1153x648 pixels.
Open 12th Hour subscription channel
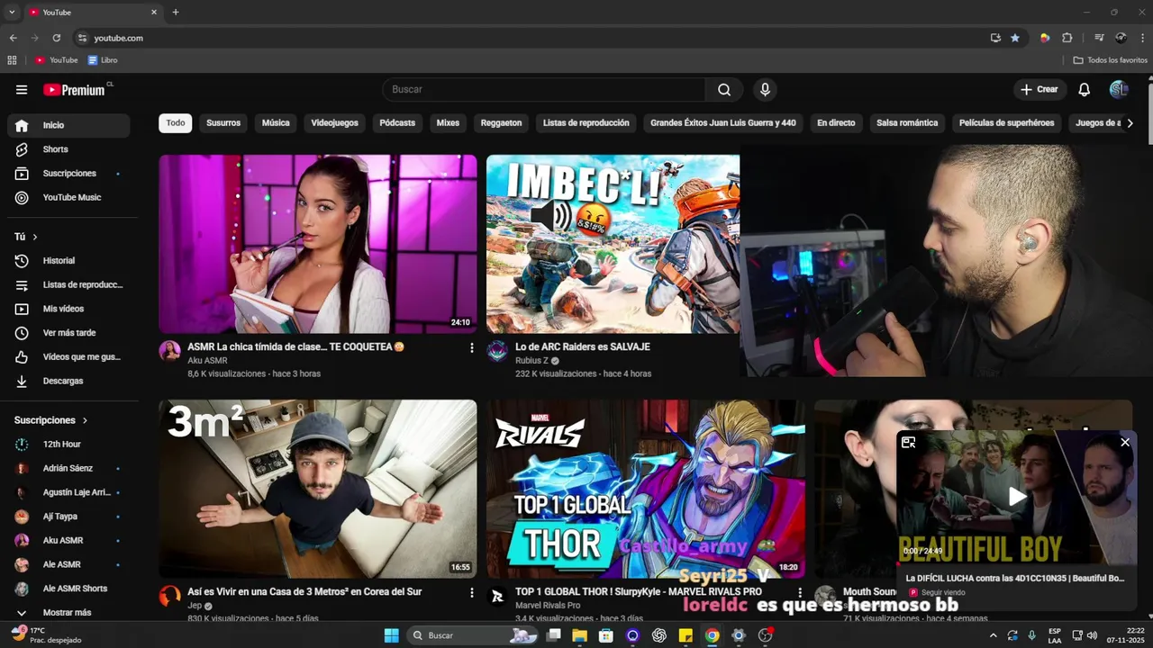click(69, 445)
